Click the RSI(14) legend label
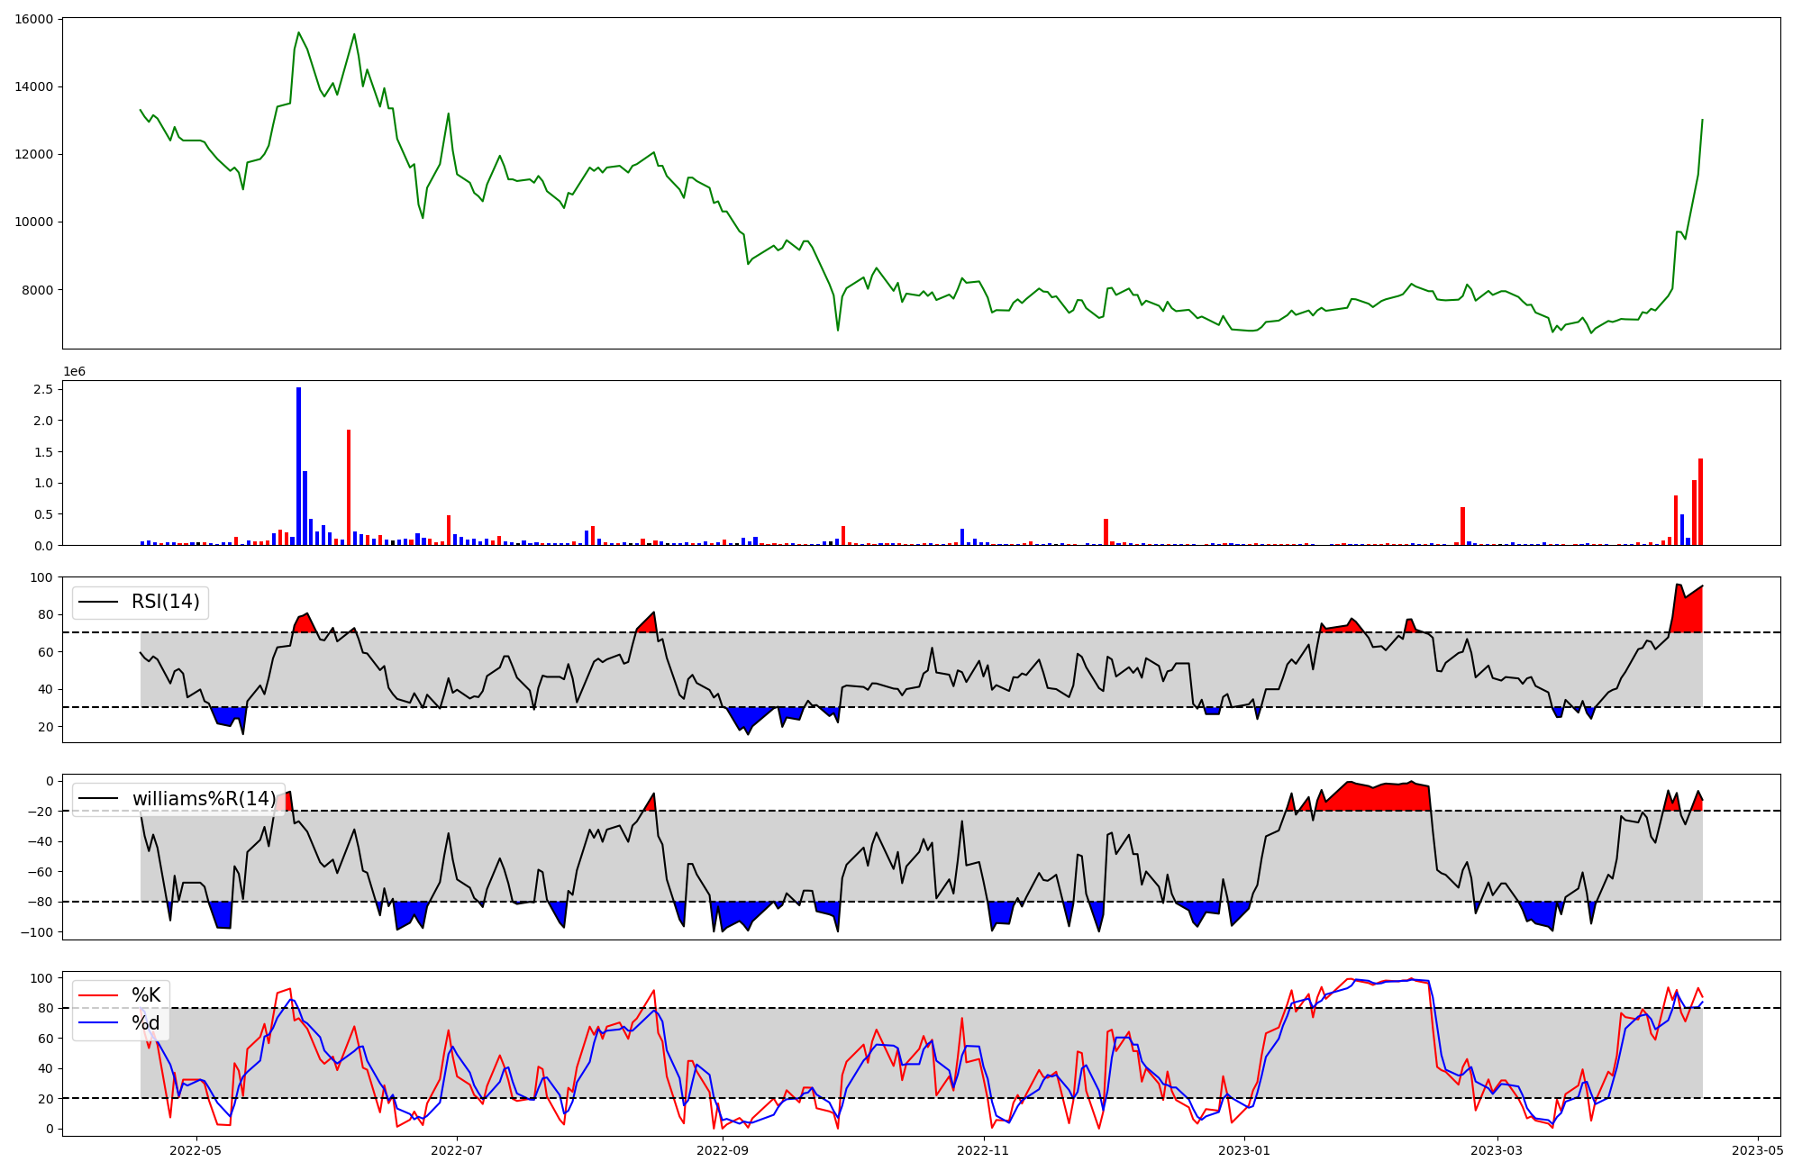 click(x=165, y=602)
